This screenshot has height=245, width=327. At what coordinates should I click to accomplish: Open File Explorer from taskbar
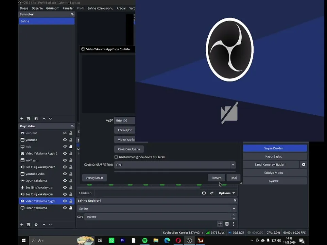pyautogui.click(x=156, y=241)
